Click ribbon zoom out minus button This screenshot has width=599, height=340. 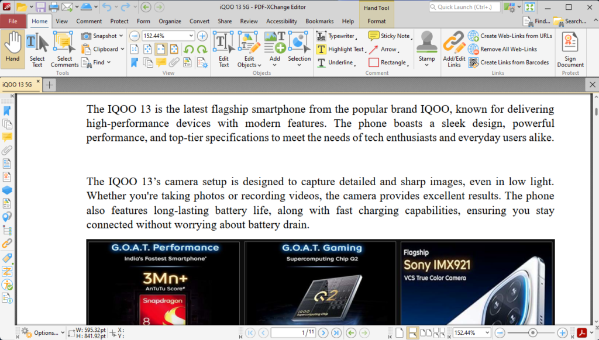coord(134,36)
